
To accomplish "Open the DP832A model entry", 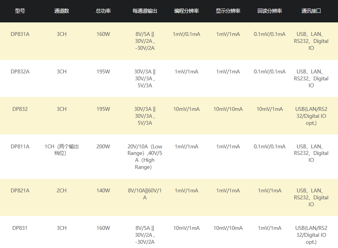I will (20, 71).
